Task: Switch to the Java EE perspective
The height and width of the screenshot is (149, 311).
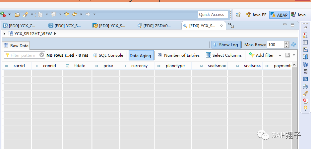Action: pyautogui.click(x=256, y=15)
